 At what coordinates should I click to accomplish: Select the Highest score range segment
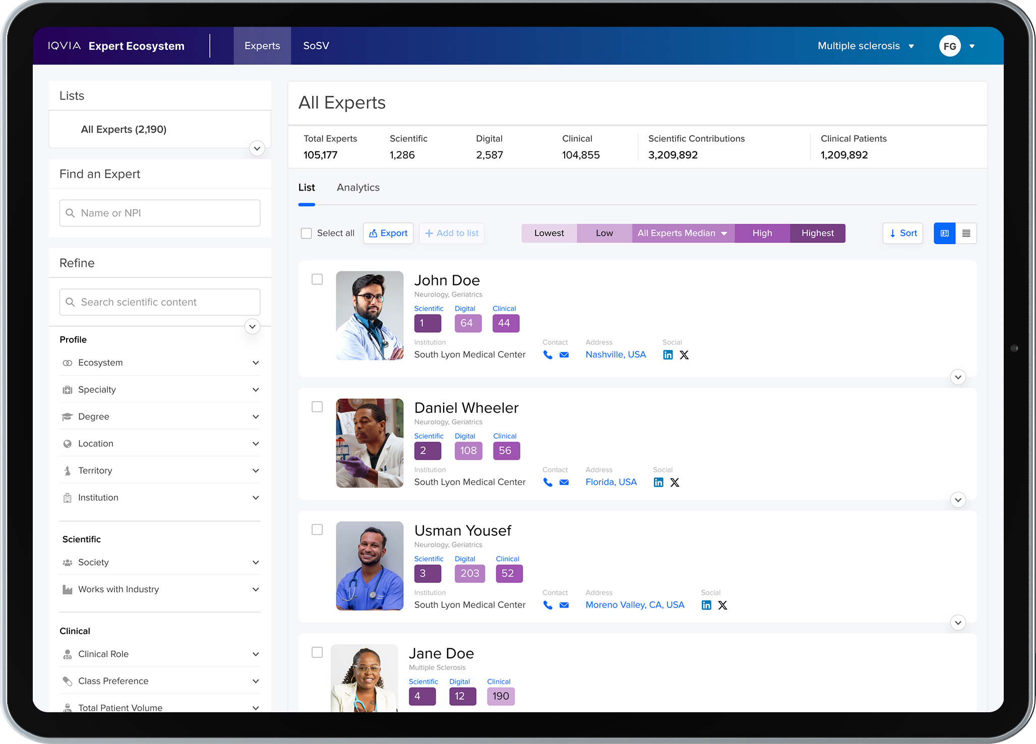(817, 233)
